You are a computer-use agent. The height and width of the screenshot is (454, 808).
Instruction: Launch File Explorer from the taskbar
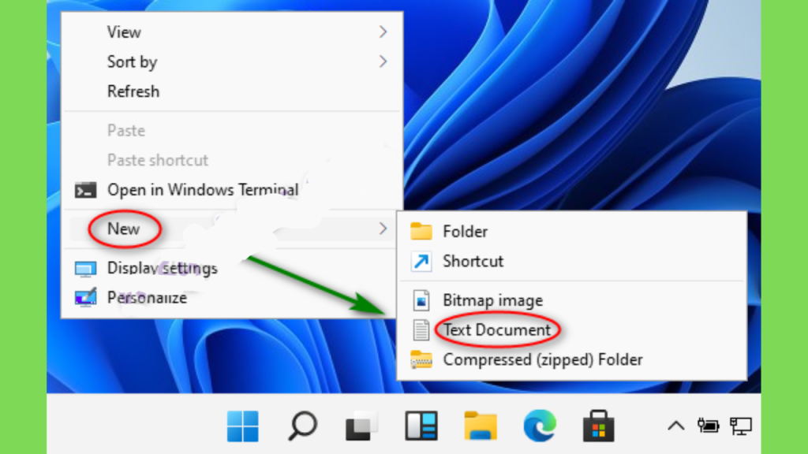[481, 426]
